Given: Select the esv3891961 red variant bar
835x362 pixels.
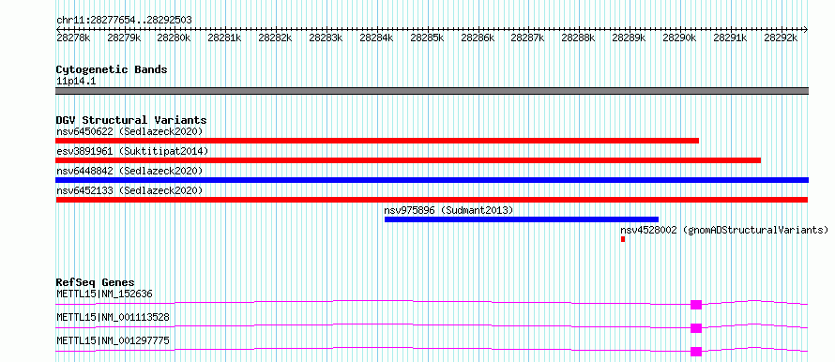Looking at the screenshot, I should click(x=408, y=160).
